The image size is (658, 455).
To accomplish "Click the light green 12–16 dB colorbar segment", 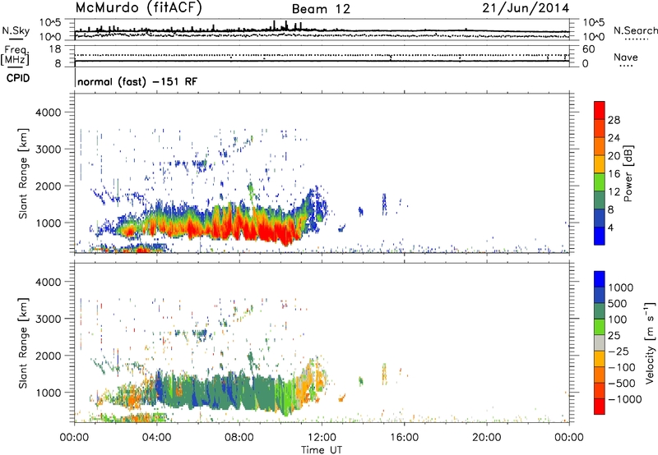I will pyautogui.click(x=600, y=182).
